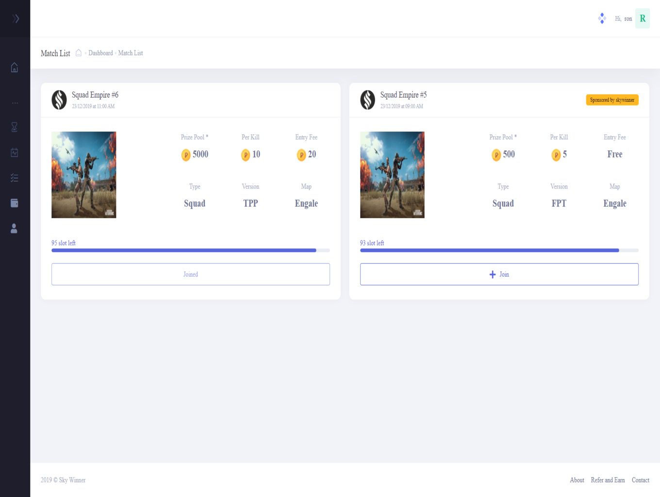Click the Squad Empire #5 logo
This screenshot has height=497, width=660.
(367, 100)
